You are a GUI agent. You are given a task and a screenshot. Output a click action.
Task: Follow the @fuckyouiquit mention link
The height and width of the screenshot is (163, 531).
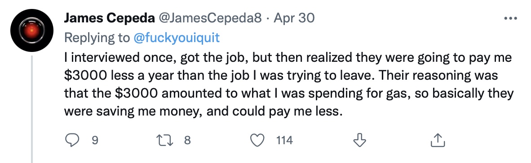point(177,38)
